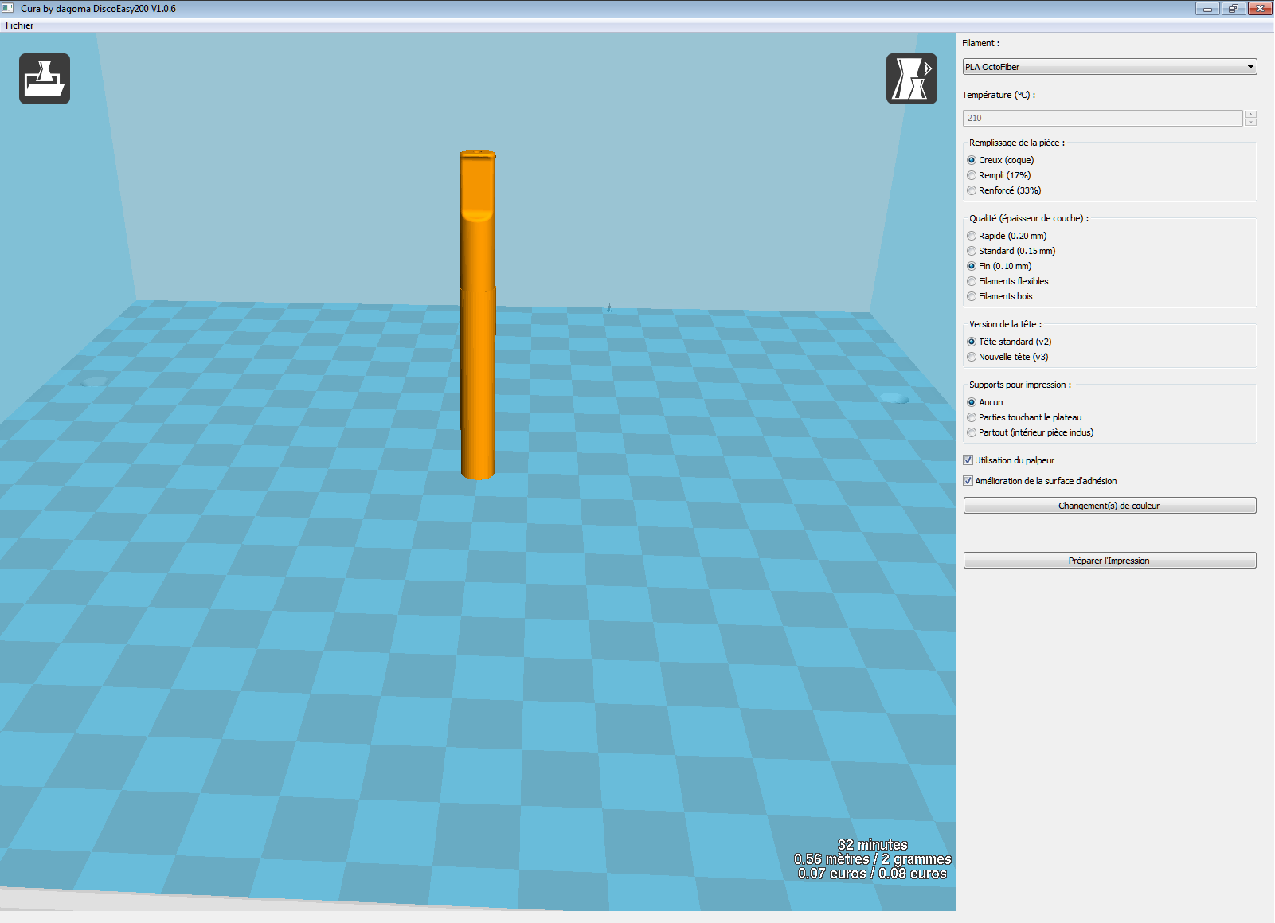
Task: Select Partout (intérieur pièce inclus) supports
Action: tap(1031, 432)
